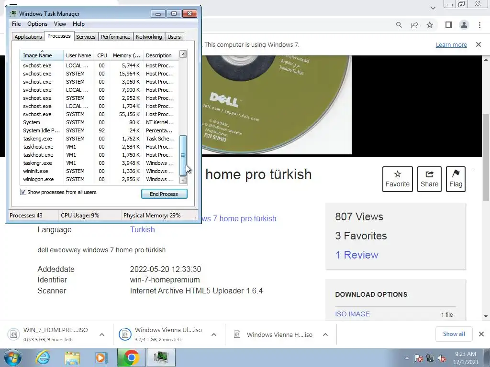Click the network status tray icon
490x367 pixels.
pyautogui.click(x=430, y=358)
